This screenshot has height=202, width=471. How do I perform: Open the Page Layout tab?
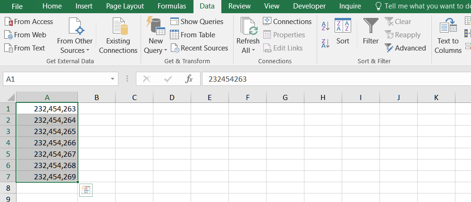coord(125,6)
